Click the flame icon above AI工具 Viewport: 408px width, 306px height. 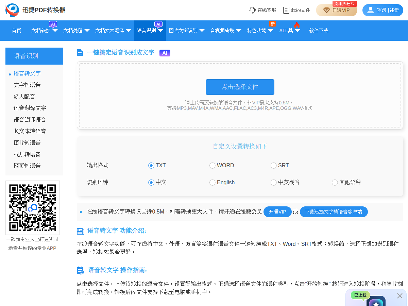297,25
